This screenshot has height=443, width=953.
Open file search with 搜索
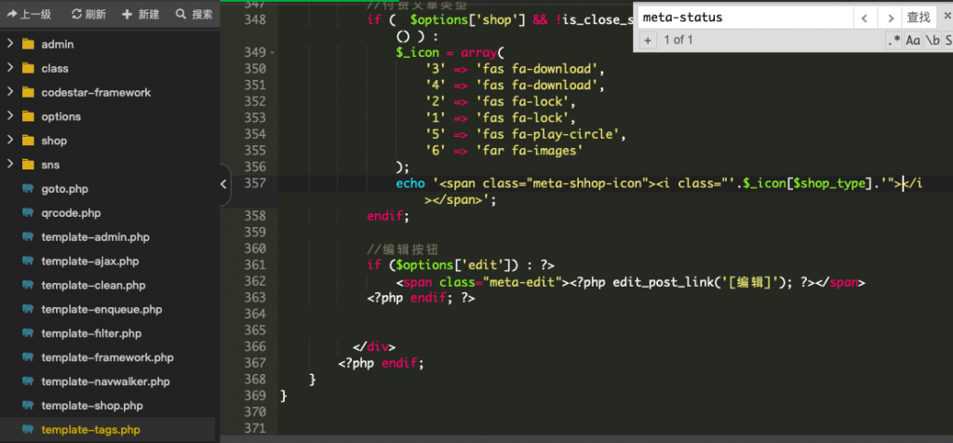coord(194,14)
